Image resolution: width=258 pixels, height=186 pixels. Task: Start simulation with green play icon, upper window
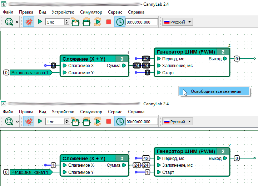coord(40,21)
